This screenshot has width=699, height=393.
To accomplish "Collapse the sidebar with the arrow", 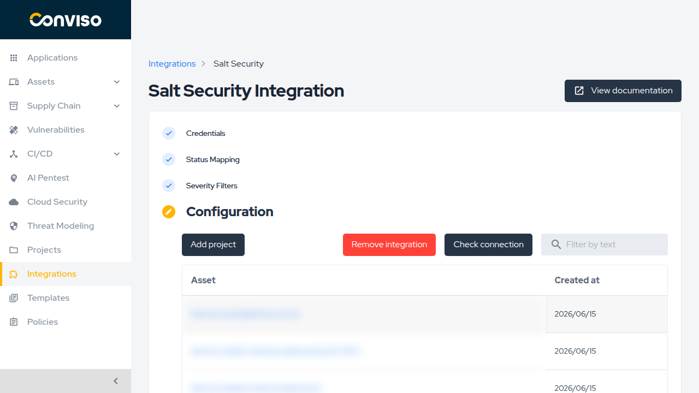I will coord(116,381).
